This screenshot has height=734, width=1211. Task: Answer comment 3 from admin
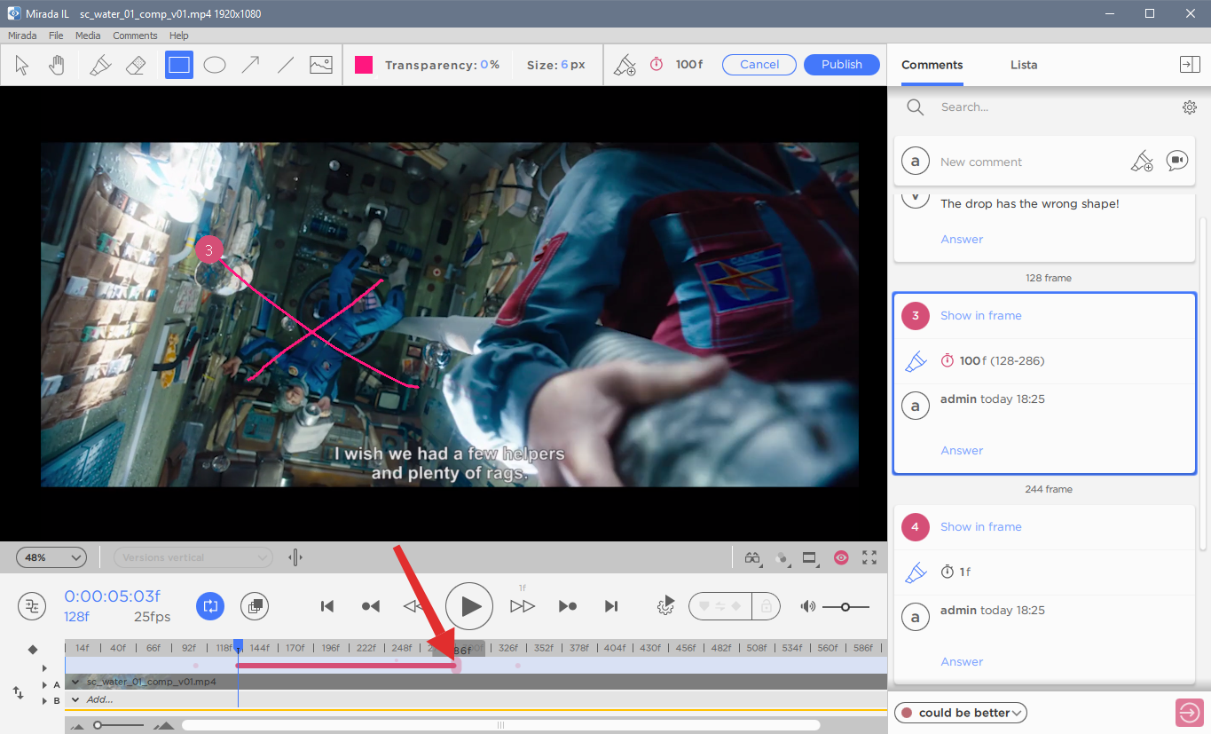coord(962,450)
